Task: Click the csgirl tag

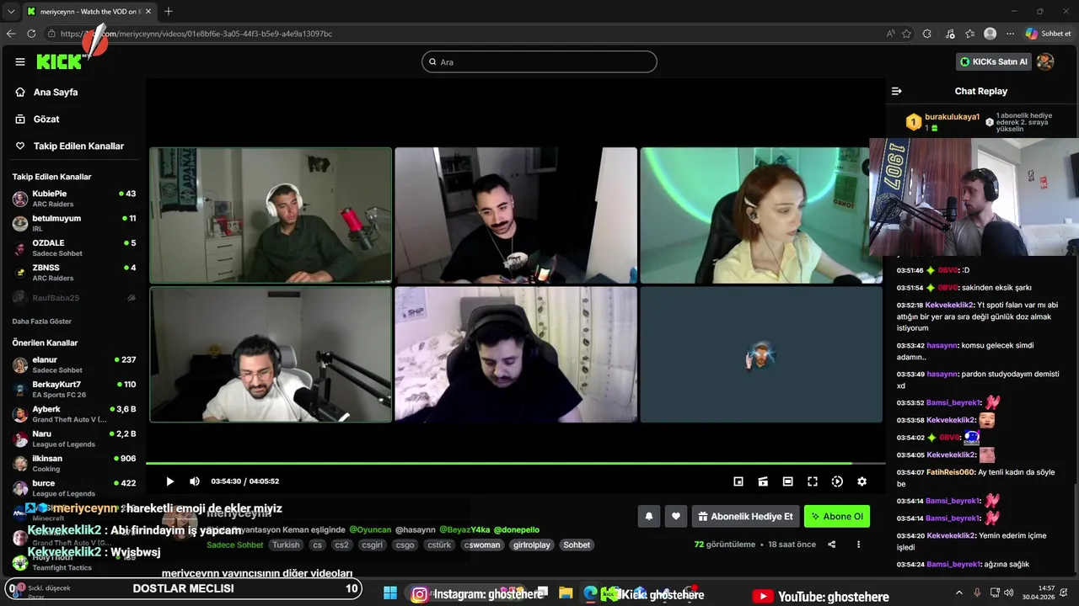Action: pyautogui.click(x=372, y=545)
